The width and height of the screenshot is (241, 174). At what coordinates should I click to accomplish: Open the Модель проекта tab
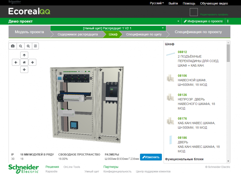(29, 32)
